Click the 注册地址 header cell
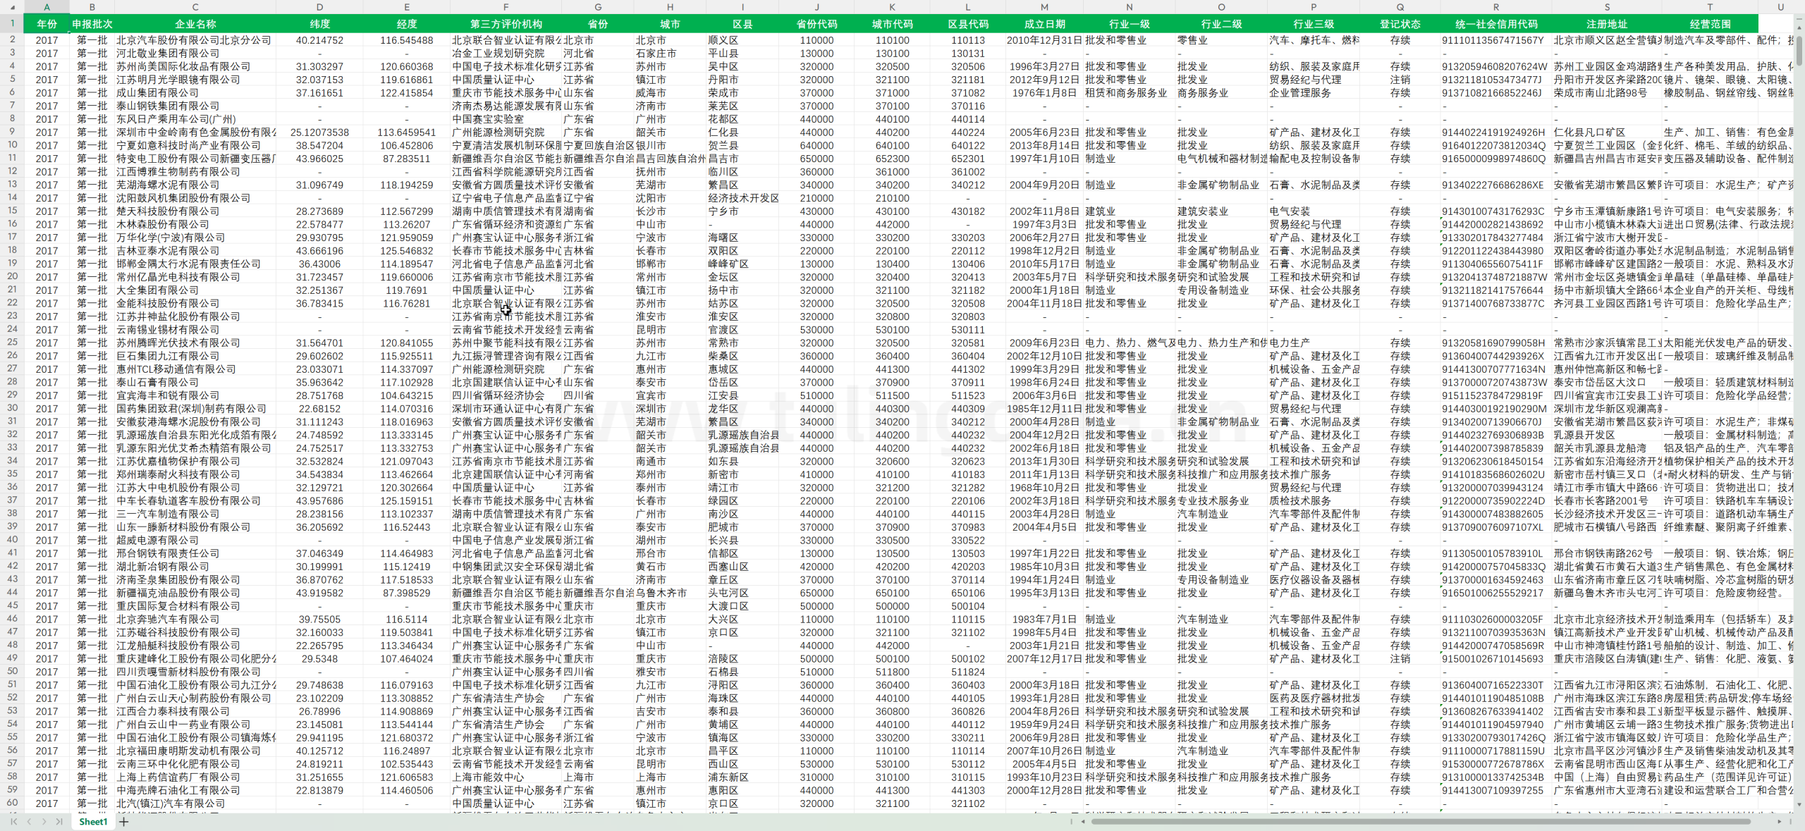The image size is (1805, 831). click(x=1607, y=24)
